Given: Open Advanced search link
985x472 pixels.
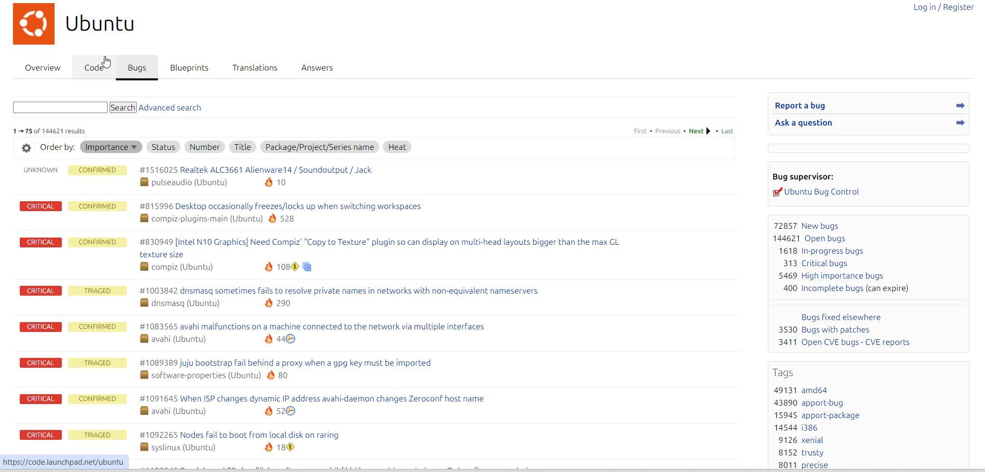Looking at the screenshot, I should point(169,108).
